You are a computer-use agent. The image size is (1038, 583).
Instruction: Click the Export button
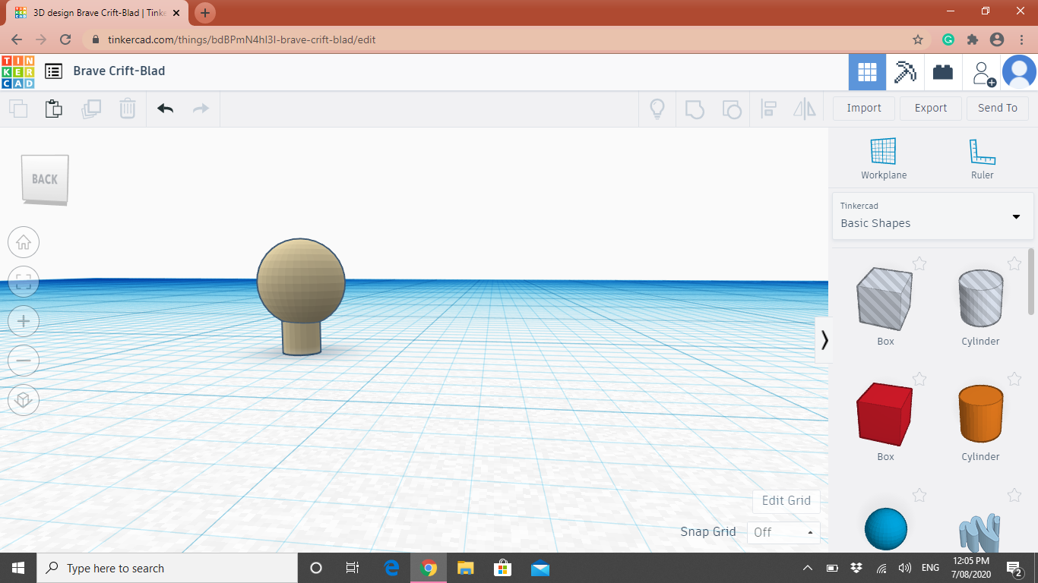(x=931, y=108)
